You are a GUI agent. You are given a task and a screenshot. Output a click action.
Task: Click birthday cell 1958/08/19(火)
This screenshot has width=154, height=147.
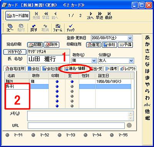point(113,82)
